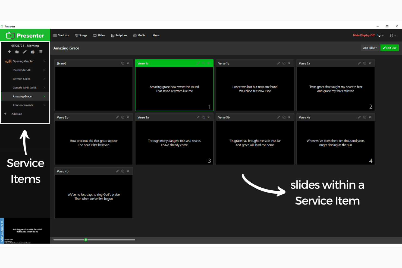Duplicate the Verse 3b slide

coord(284,117)
